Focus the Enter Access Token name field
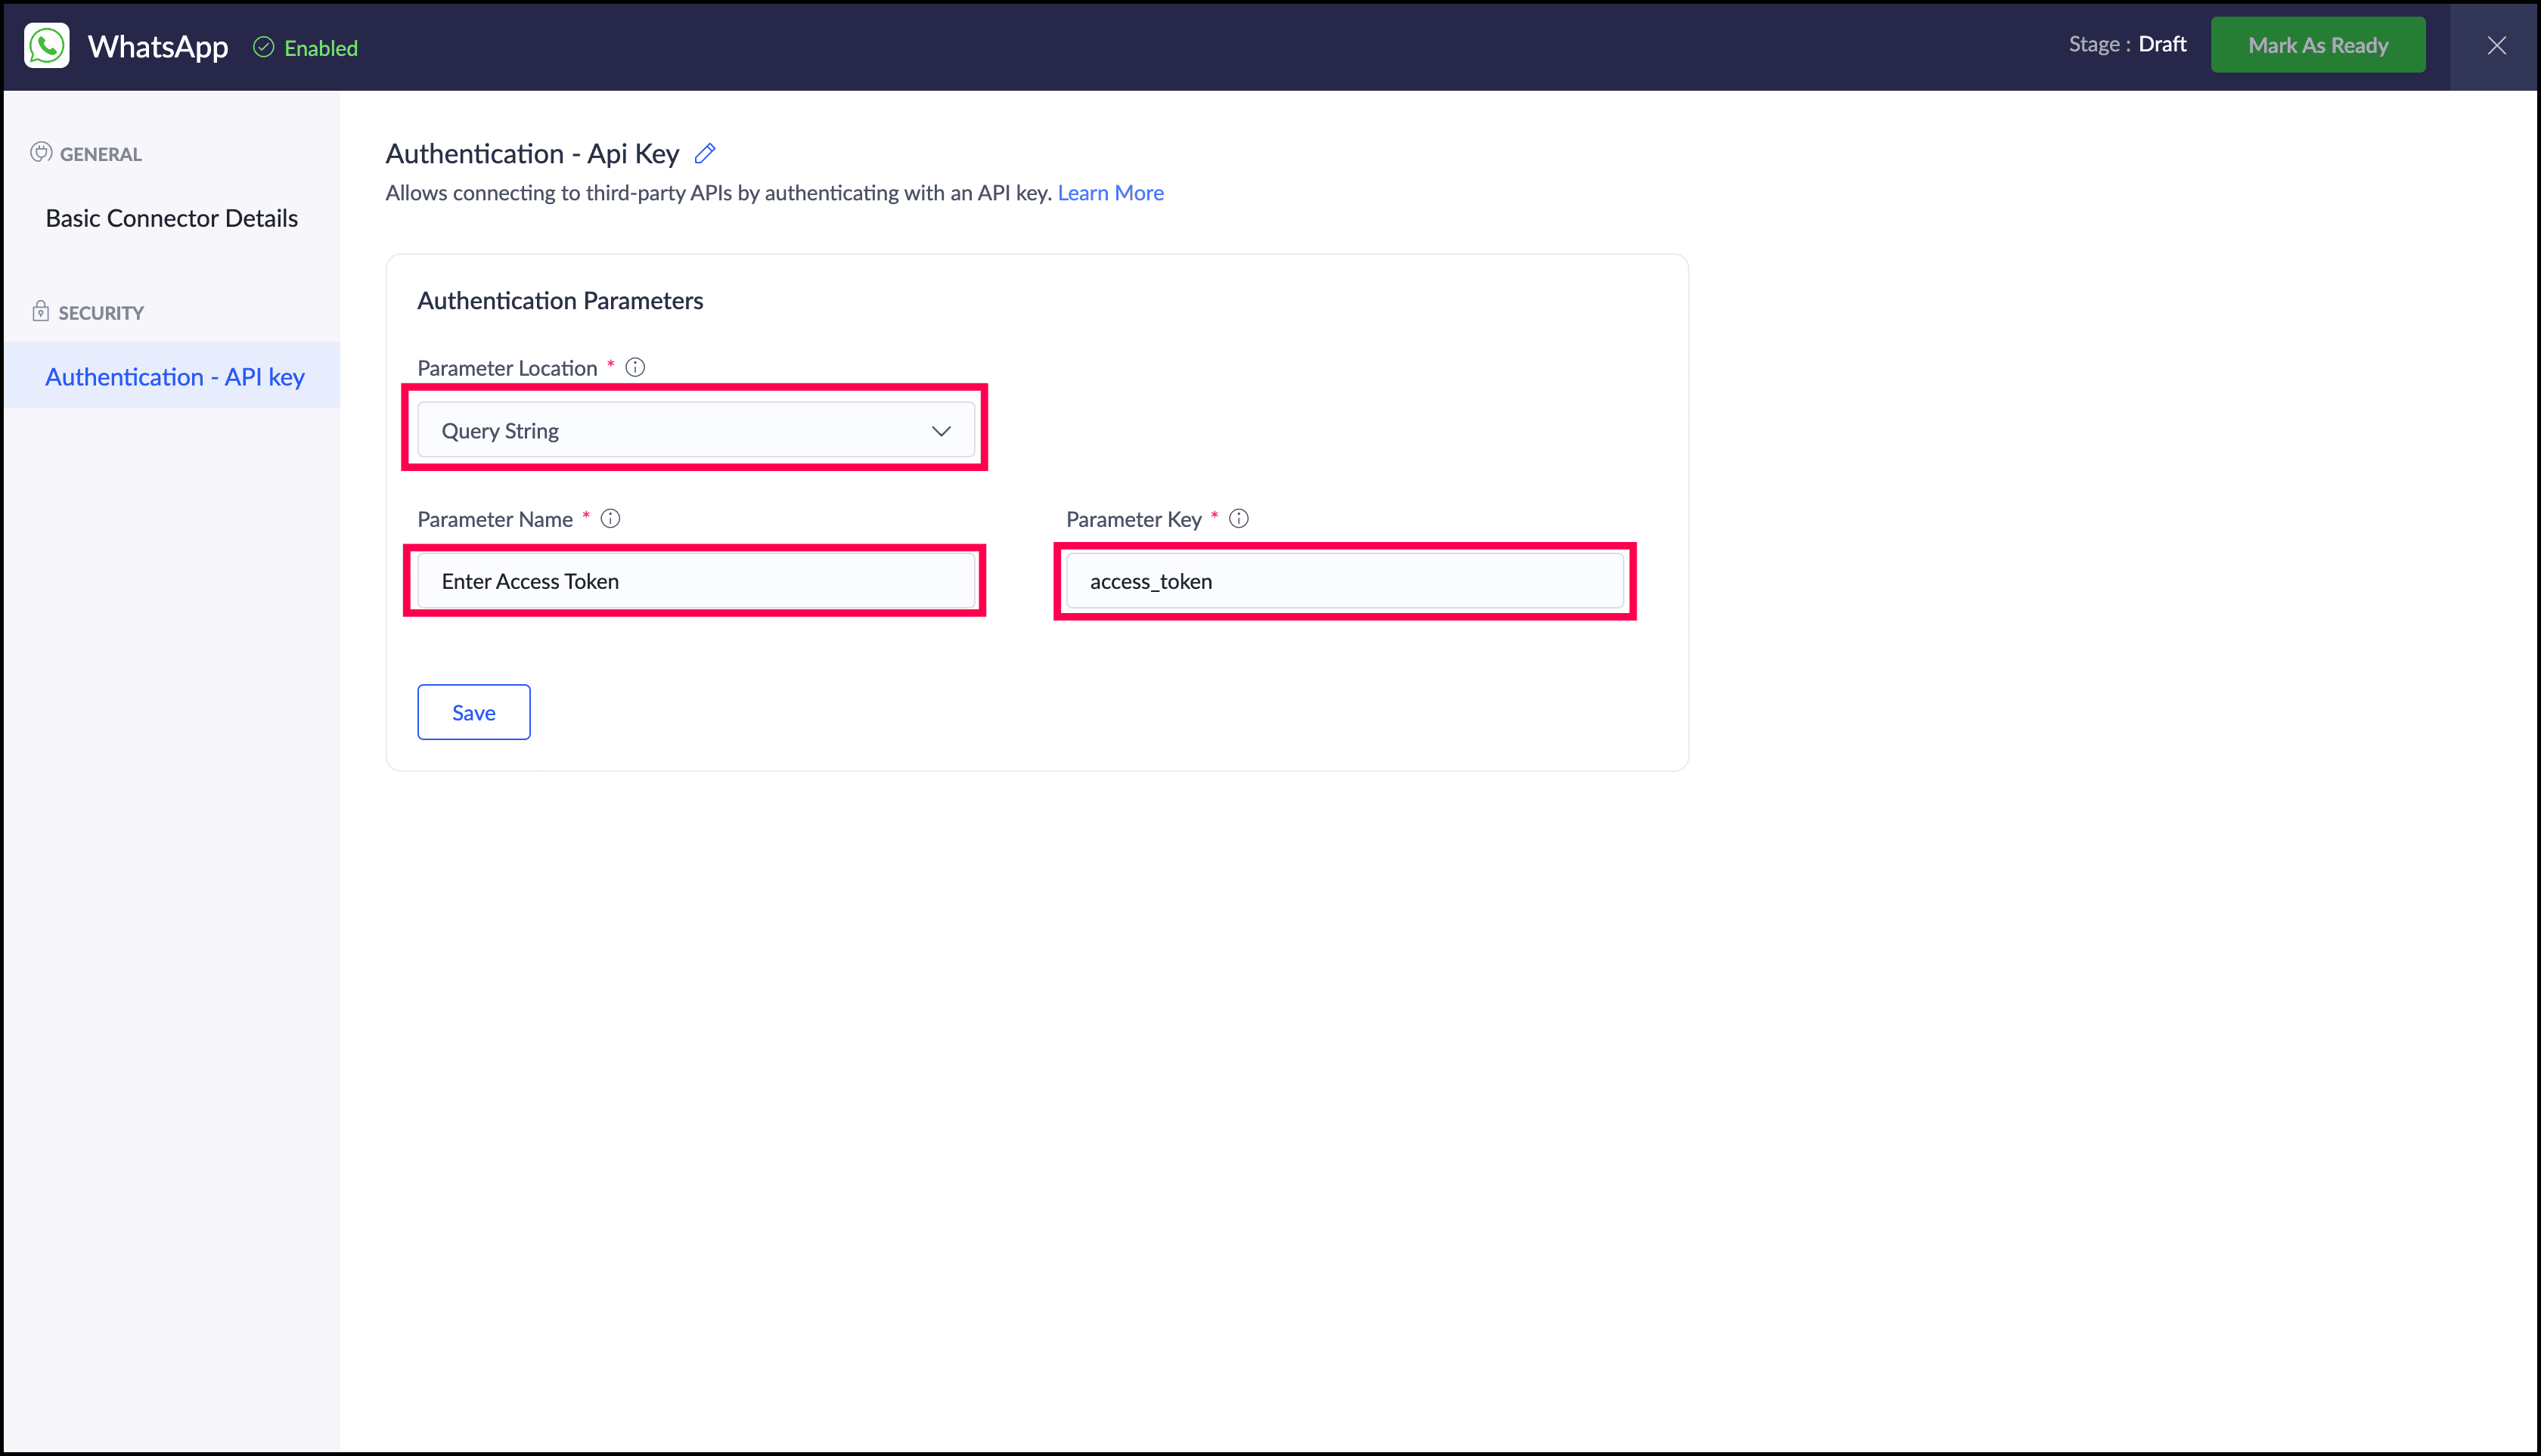This screenshot has height=1456, width=2541. [x=695, y=581]
